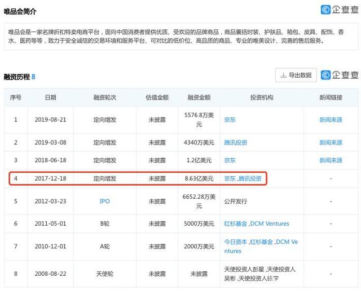
Task: Select the date cell 2017-12-18
Action: click(50, 178)
